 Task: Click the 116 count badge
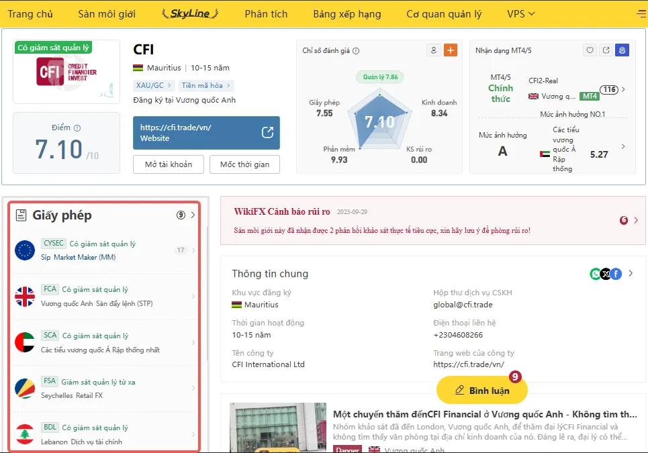(x=609, y=90)
